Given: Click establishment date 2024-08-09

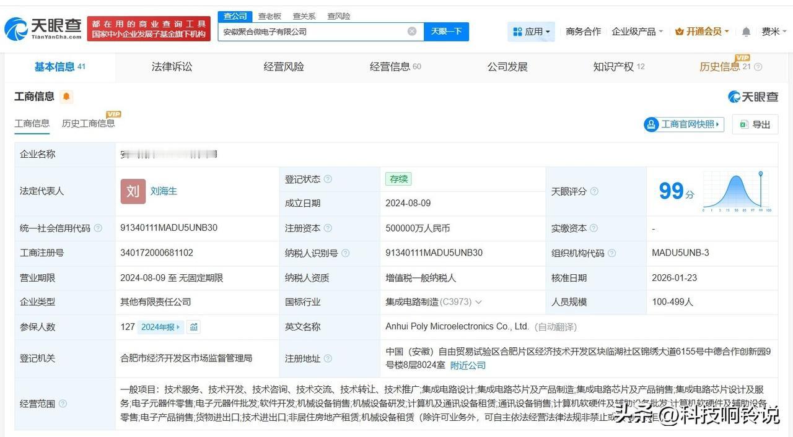Looking at the screenshot, I should 408,203.
